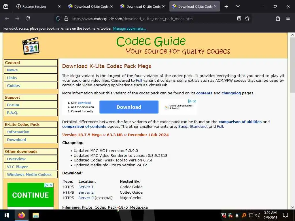295x221 pixels.
Task: Open comparison of contents link
Action: coord(84,127)
